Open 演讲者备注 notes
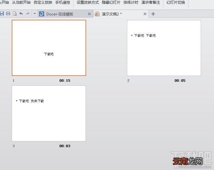 151,2
